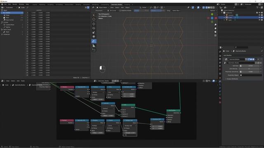
Task: Switch to the Geometry Nodes workspace tab
Action: [x=117, y=5]
